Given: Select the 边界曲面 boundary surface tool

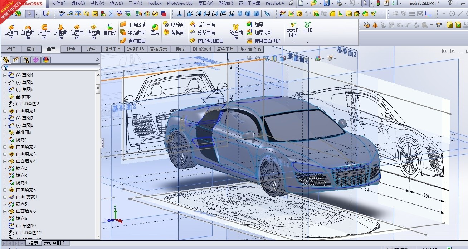Looking at the screenshot, I should click(x=77, y=32).
